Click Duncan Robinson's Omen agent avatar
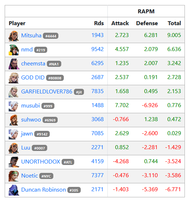 point(14,190)
